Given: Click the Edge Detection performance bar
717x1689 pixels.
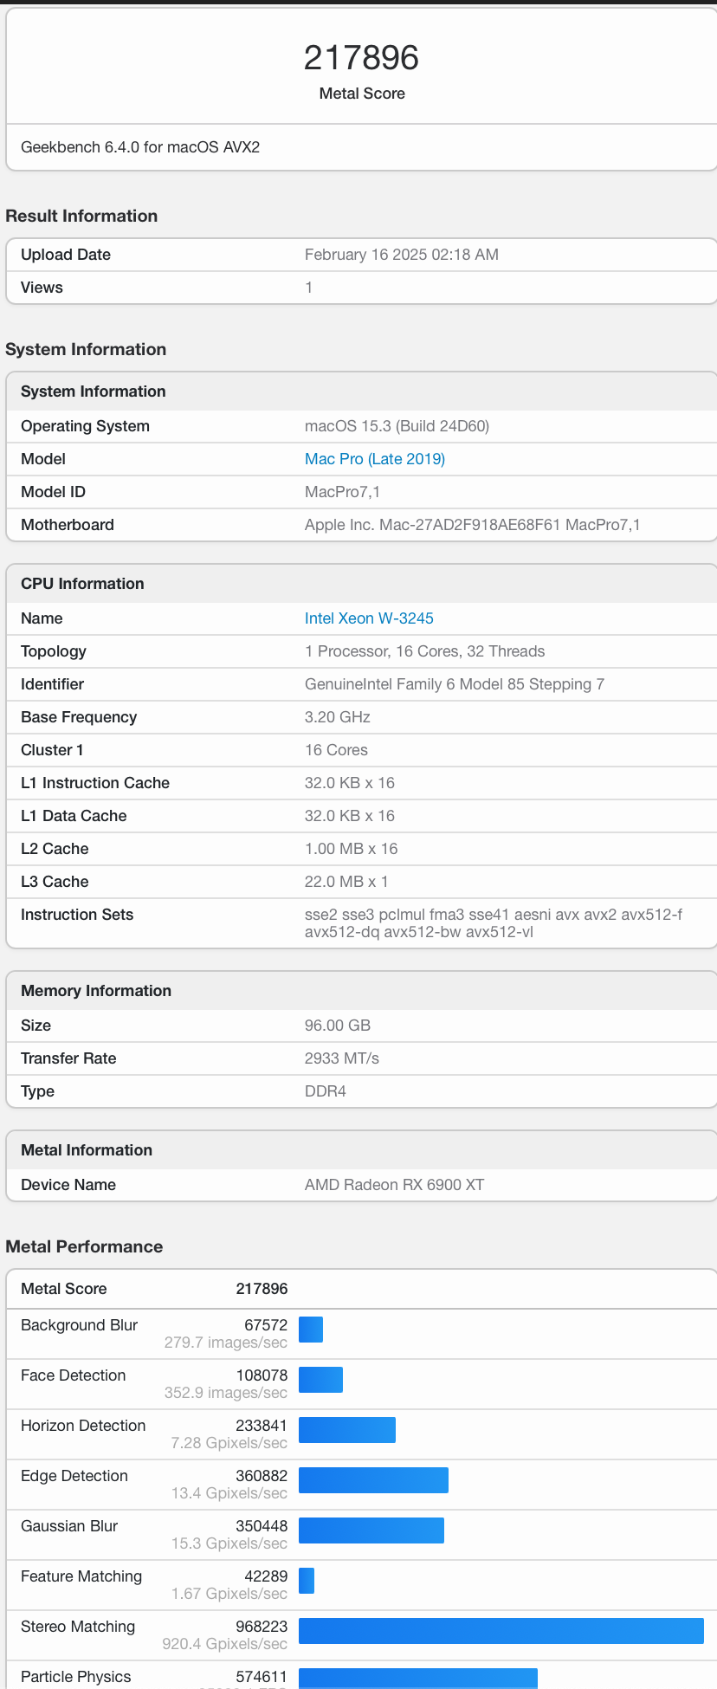Looking at the screenshot, I should [x=373, y=1480].
